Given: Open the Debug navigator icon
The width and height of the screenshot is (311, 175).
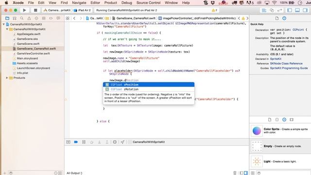Looking at the screenshot, I should [x=44, y=18].
